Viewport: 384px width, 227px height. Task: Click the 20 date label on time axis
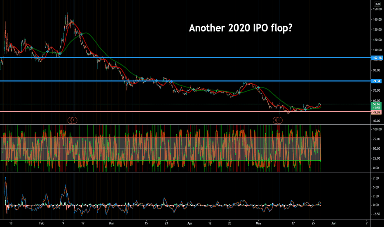coord(229,223)
